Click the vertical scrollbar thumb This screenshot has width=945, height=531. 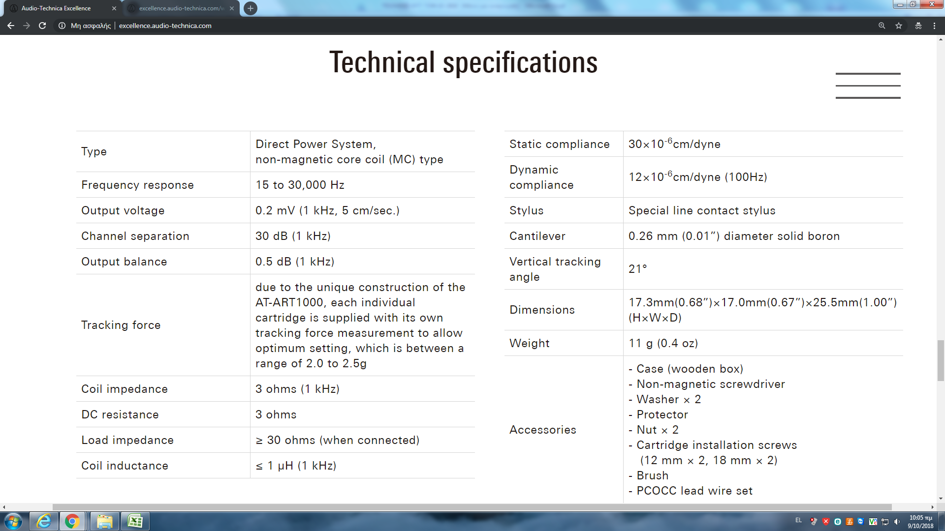[941, 360]
